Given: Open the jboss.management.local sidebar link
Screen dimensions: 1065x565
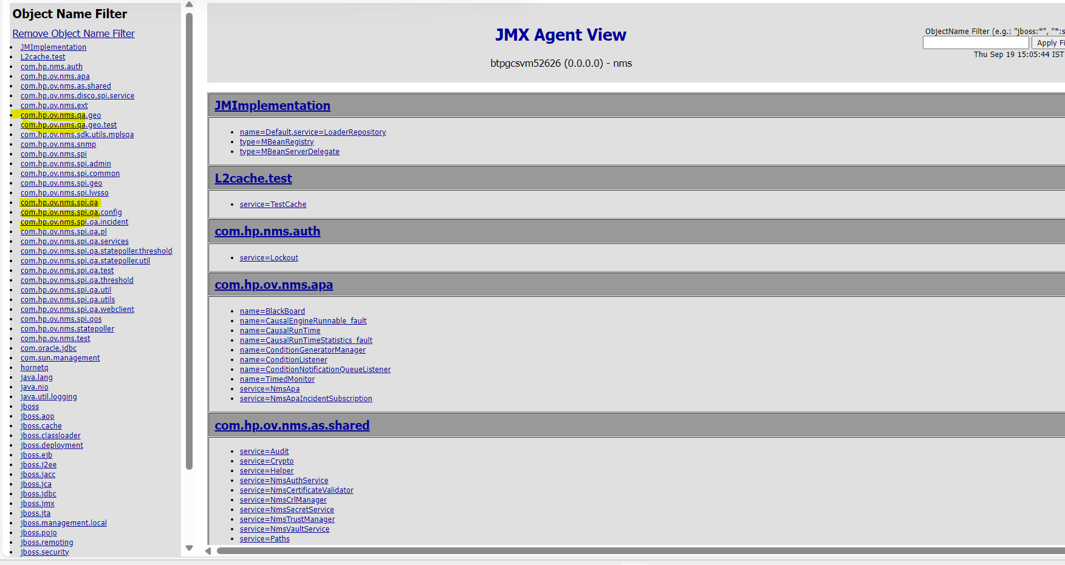Looking at the screenshot, I should (64, 523).
